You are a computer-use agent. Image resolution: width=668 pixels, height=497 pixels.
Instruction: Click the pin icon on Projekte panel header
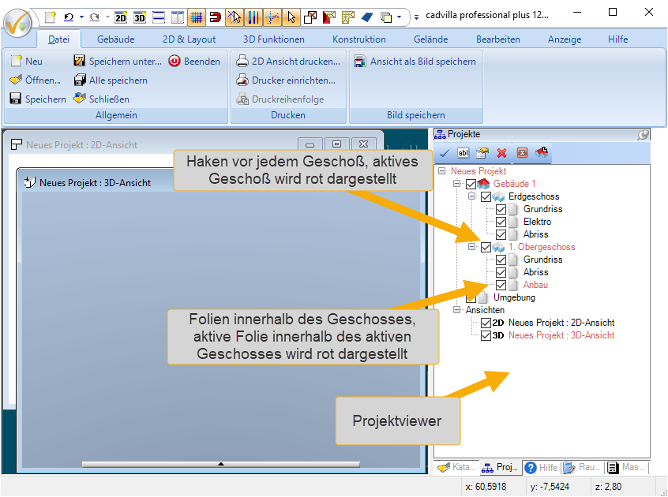[x=644, y=135]
